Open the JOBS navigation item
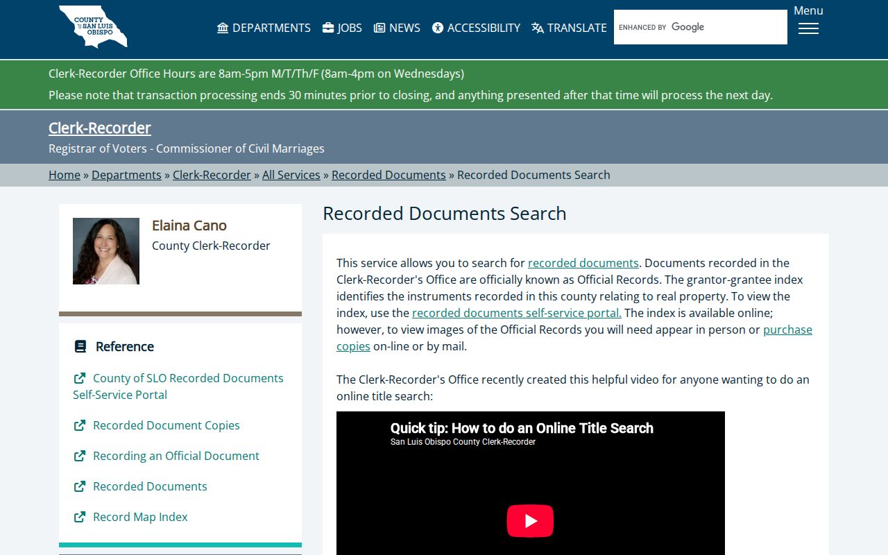This screenshot has height=555, width=888. click(342, 28)
